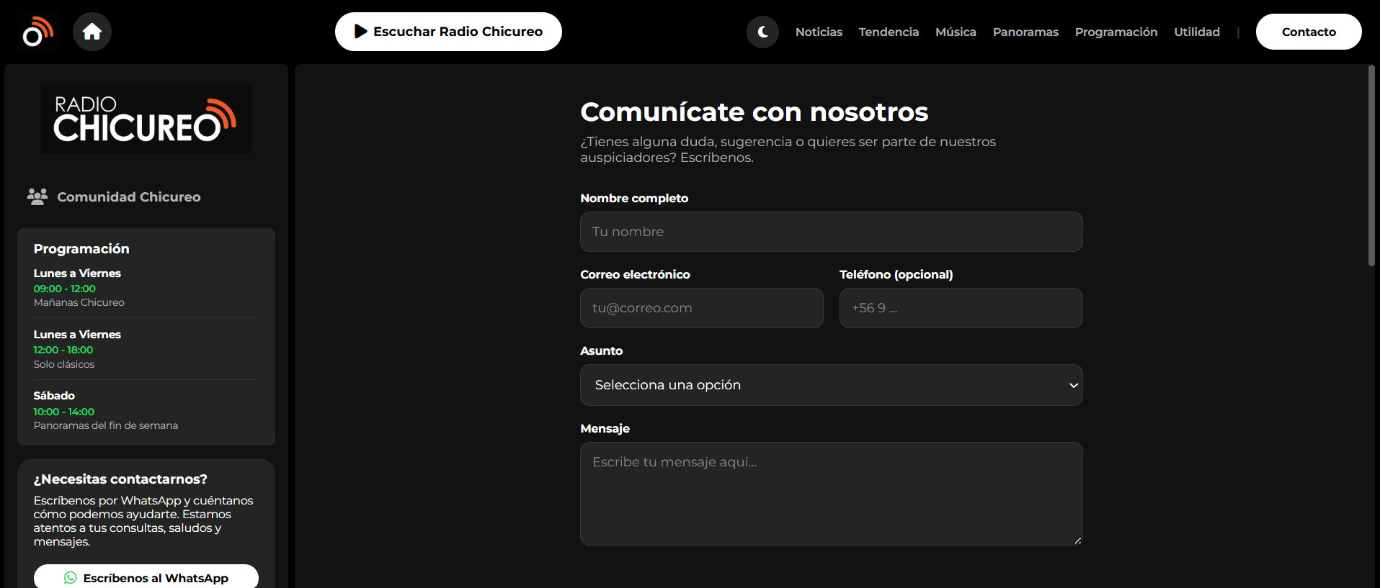Screen dimensions: 1380x588
Task: Open Programación menu item
Action: [x=1116, y=32]
